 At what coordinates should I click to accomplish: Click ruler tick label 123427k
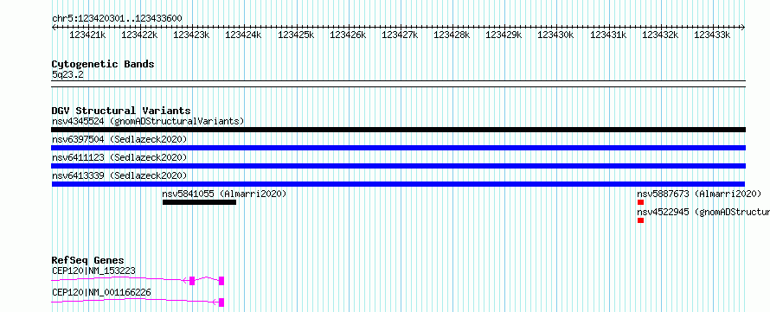click(x=400, y=35)
